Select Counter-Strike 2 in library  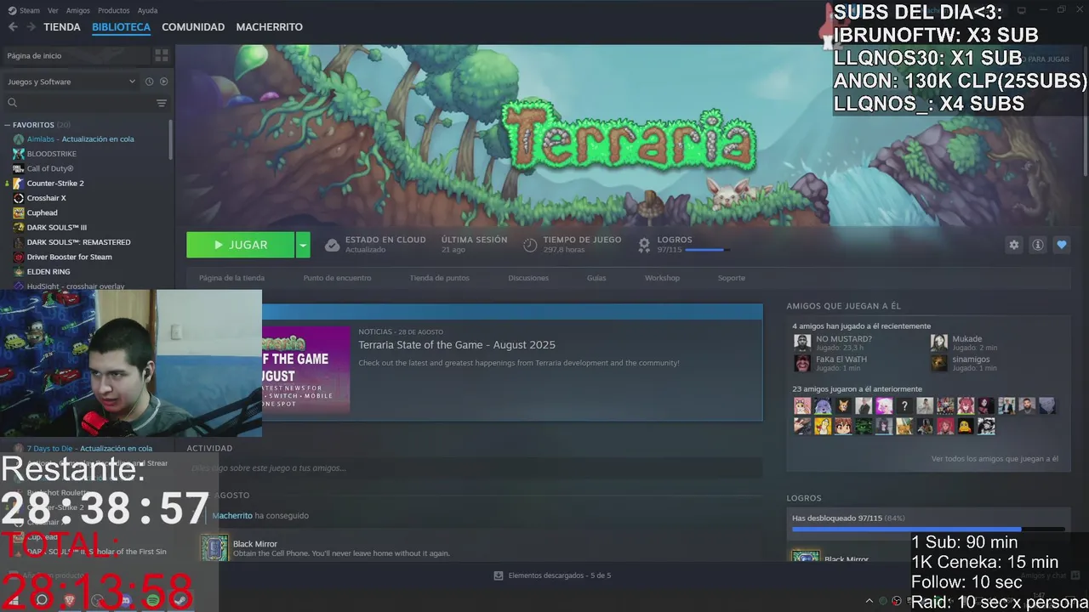55,183
